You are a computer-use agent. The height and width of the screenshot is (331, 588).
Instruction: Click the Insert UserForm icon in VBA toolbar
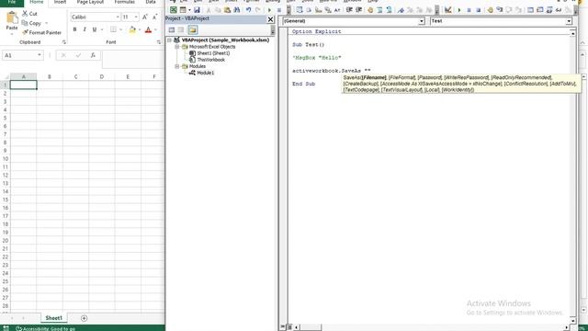(183, 10)
